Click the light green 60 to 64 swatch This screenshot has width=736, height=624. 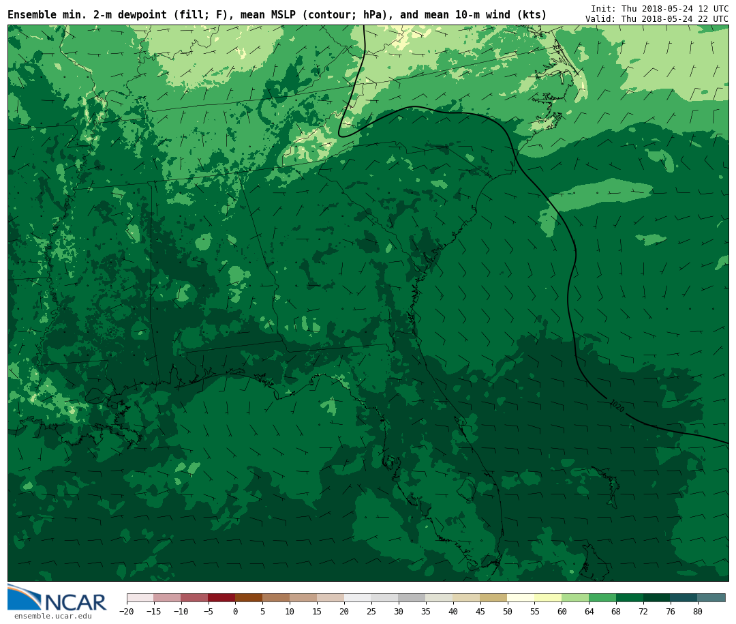[575, 597]
